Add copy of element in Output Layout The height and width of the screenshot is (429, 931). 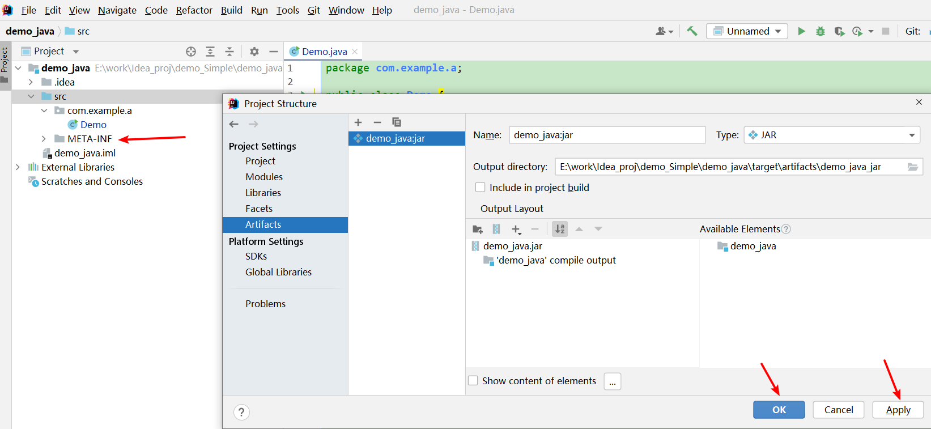tap(516, 229)
